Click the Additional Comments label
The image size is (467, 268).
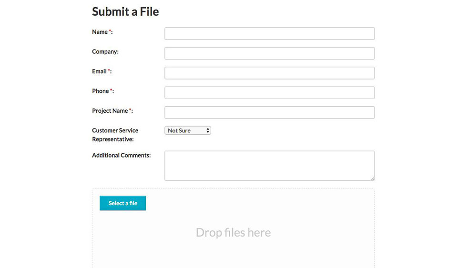(121, 155)
